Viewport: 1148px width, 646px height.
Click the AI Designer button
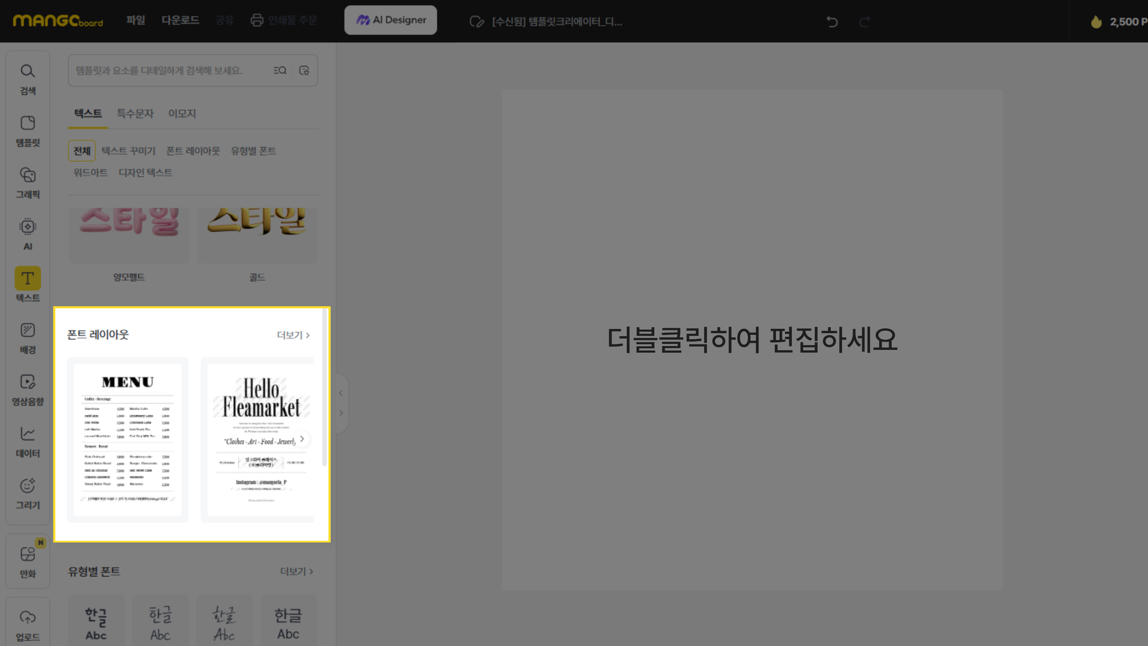tap(390, 20)
